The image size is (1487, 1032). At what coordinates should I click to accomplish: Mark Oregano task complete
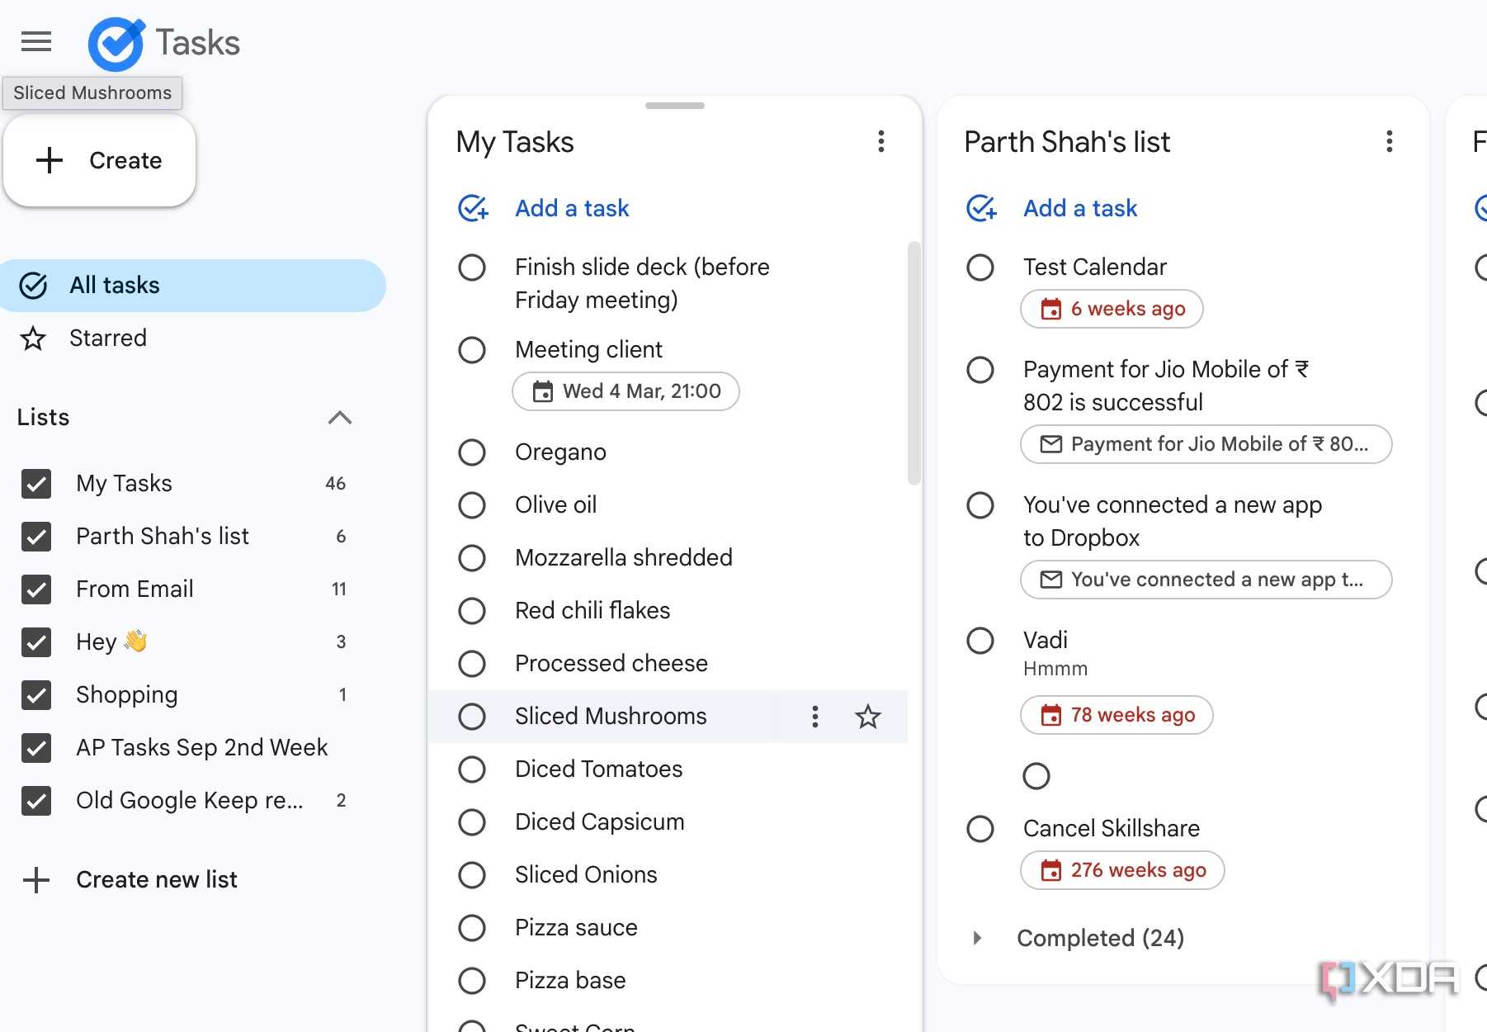point(472,452)
